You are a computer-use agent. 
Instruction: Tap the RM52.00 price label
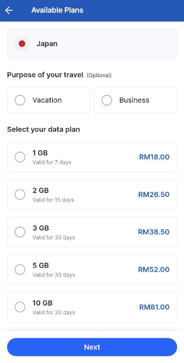coord(154,269)
